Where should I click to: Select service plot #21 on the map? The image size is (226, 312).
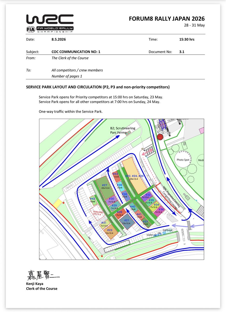(126, 222)
